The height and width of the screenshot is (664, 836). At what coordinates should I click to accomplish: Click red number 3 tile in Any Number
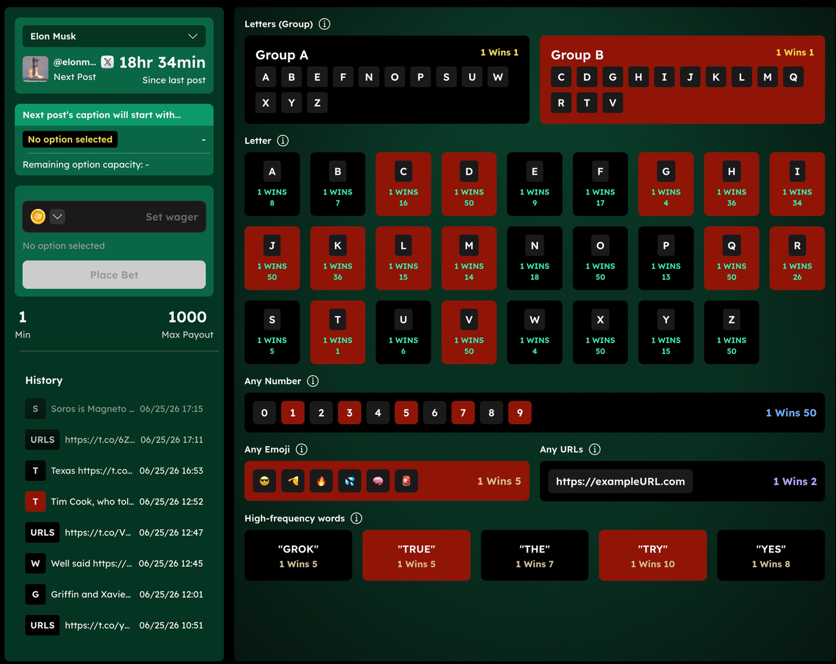[x=349, y=413]
